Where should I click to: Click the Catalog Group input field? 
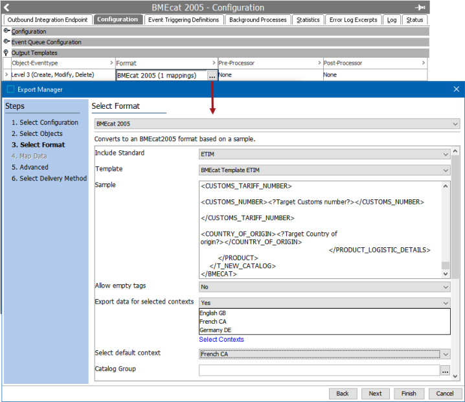[x=319, y=370]
